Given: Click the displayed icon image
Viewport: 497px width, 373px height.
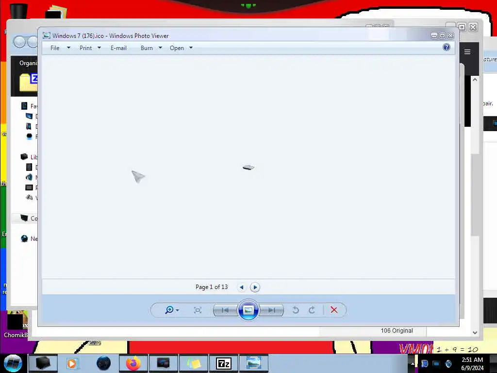Looking at the screenshot, I should coord(248,167).
